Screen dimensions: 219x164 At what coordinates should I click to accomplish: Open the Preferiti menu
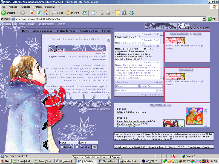(38, 7)
